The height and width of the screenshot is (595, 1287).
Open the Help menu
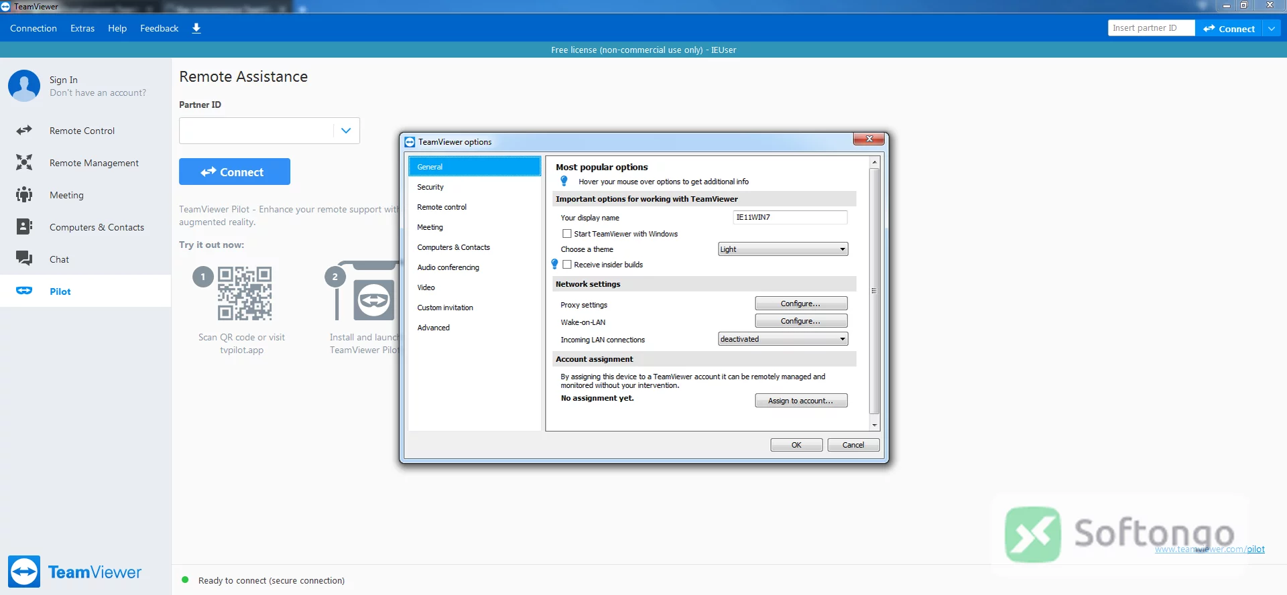point(117,28)
